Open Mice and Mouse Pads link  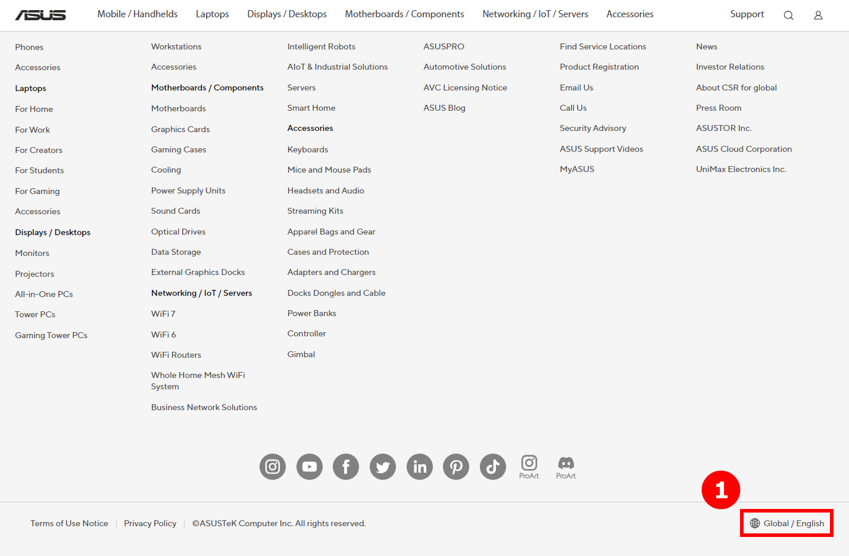329,170
